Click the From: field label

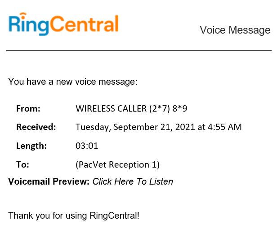[28, 108]
